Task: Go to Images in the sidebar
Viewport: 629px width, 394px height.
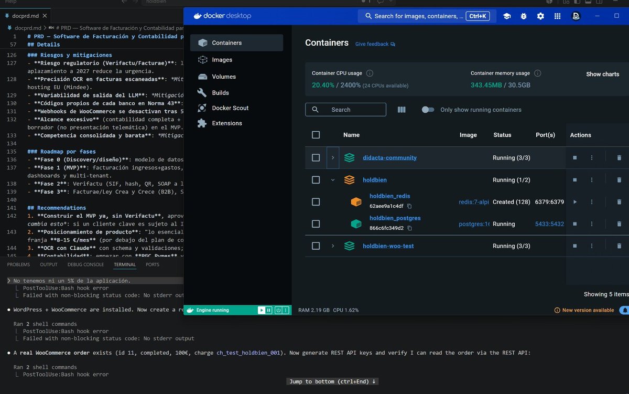Action: (x=236, y=60)
